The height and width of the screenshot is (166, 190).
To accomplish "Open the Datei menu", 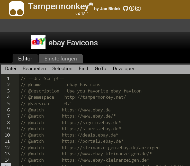I will coord(11,68).
